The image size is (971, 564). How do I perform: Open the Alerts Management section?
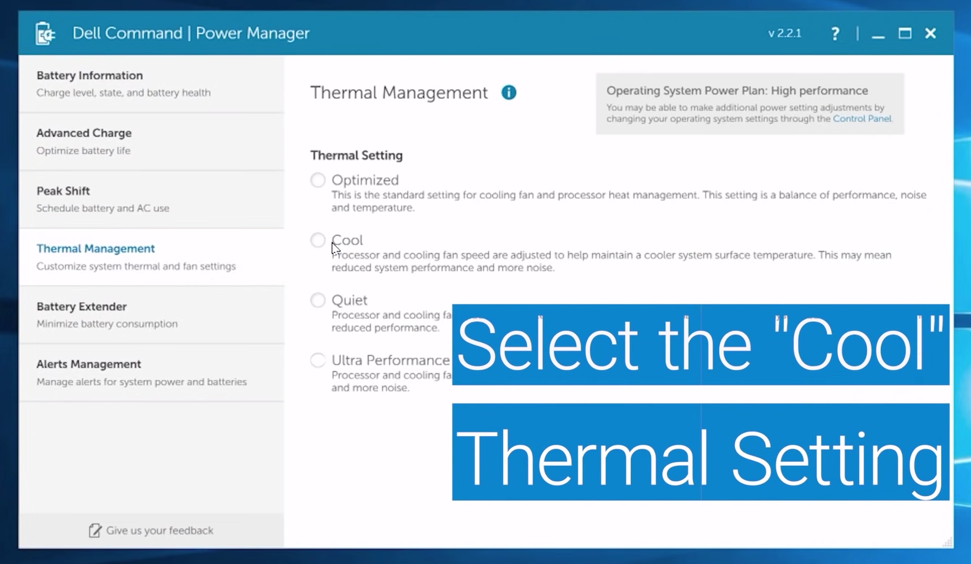[151, 372]
